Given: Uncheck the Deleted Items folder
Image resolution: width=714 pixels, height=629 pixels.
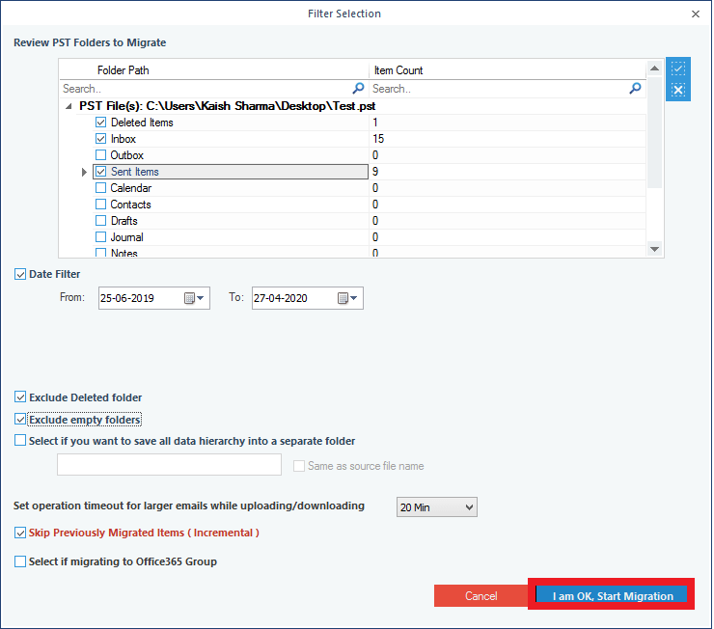Looking at the screenshot, I should click(x=100, y=123).
